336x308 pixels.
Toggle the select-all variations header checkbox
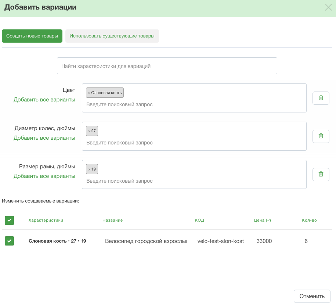point(10,220)
